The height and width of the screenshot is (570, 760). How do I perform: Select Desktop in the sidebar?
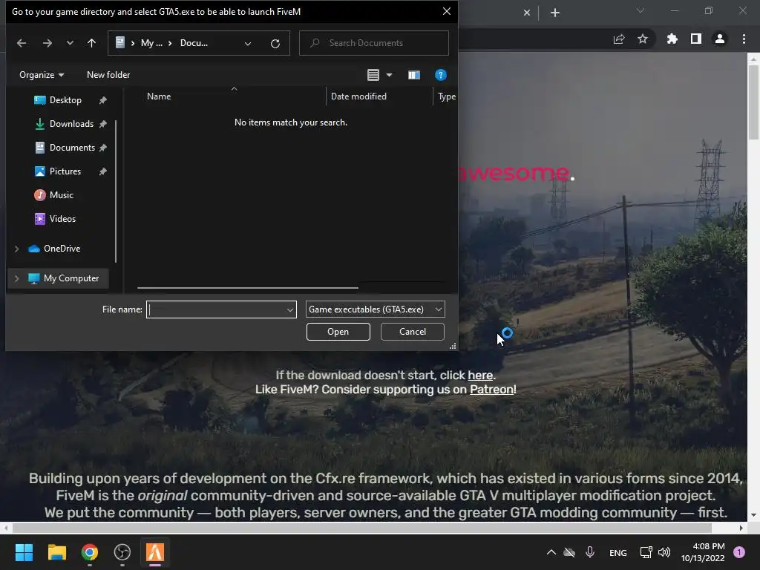(x=65, y=100)
